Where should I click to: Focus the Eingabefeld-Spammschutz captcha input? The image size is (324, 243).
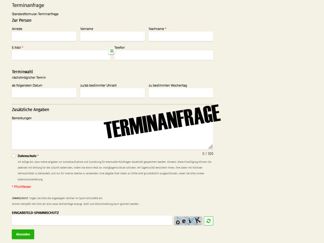(x=92, y=220)
